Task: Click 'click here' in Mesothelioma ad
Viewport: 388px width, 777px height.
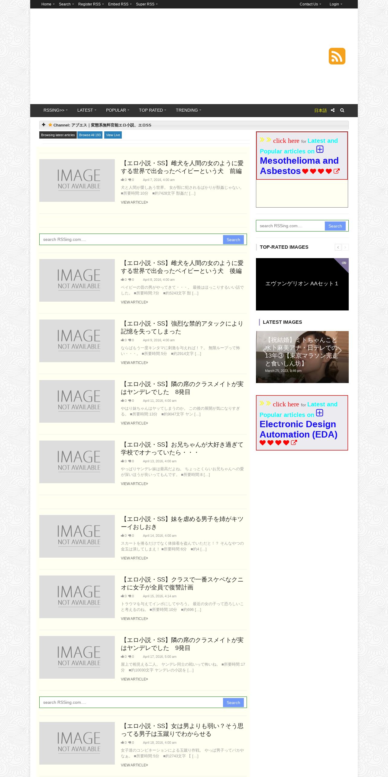Action: click(x=286, y=141)
